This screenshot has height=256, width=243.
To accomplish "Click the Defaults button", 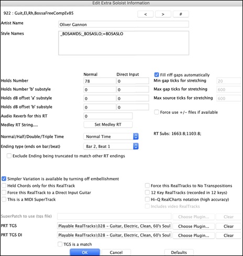I will 179,252.
